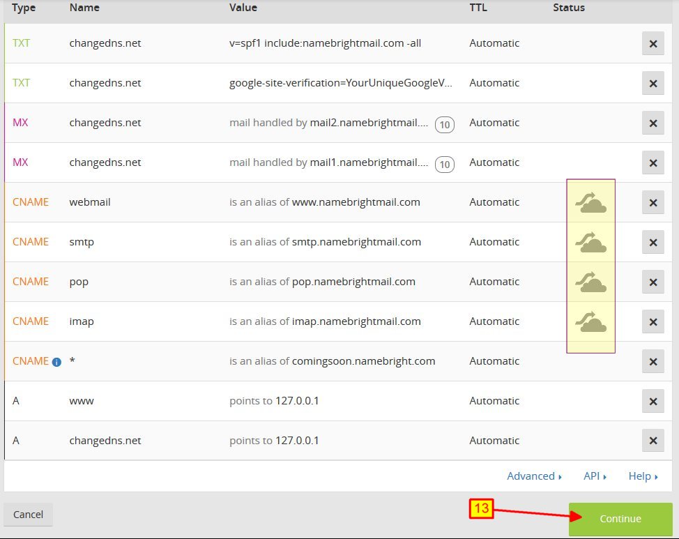Remove the changedns.net A record
This screenshot has height=539, width=679.
[x=653, y=441]
